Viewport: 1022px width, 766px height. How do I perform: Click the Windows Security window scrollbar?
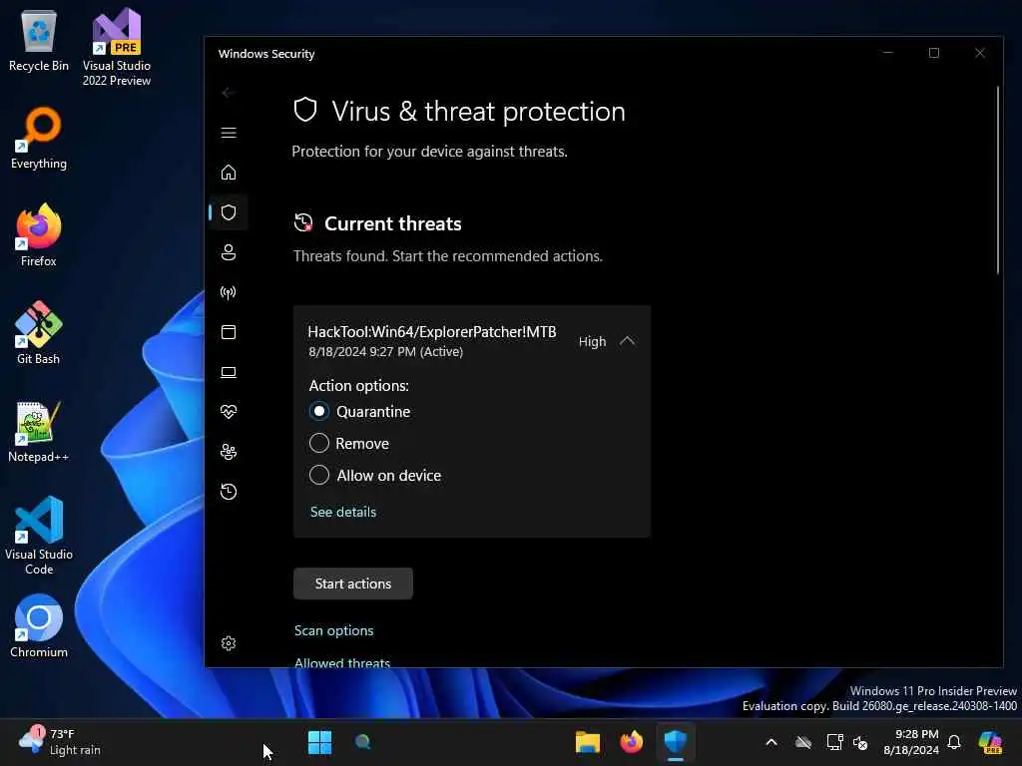click(997, 180)
